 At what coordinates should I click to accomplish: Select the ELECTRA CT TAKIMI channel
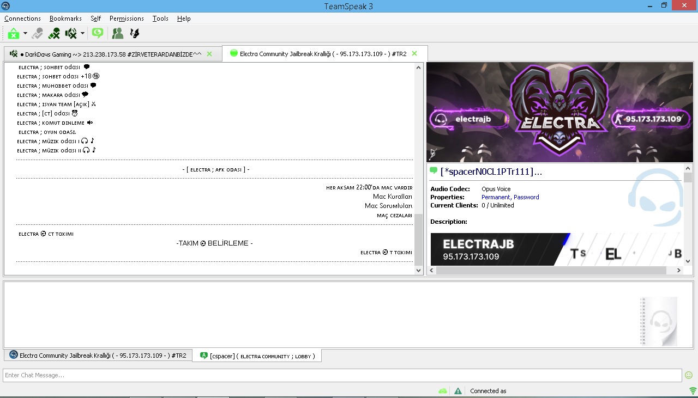click(x=46, y=234)
